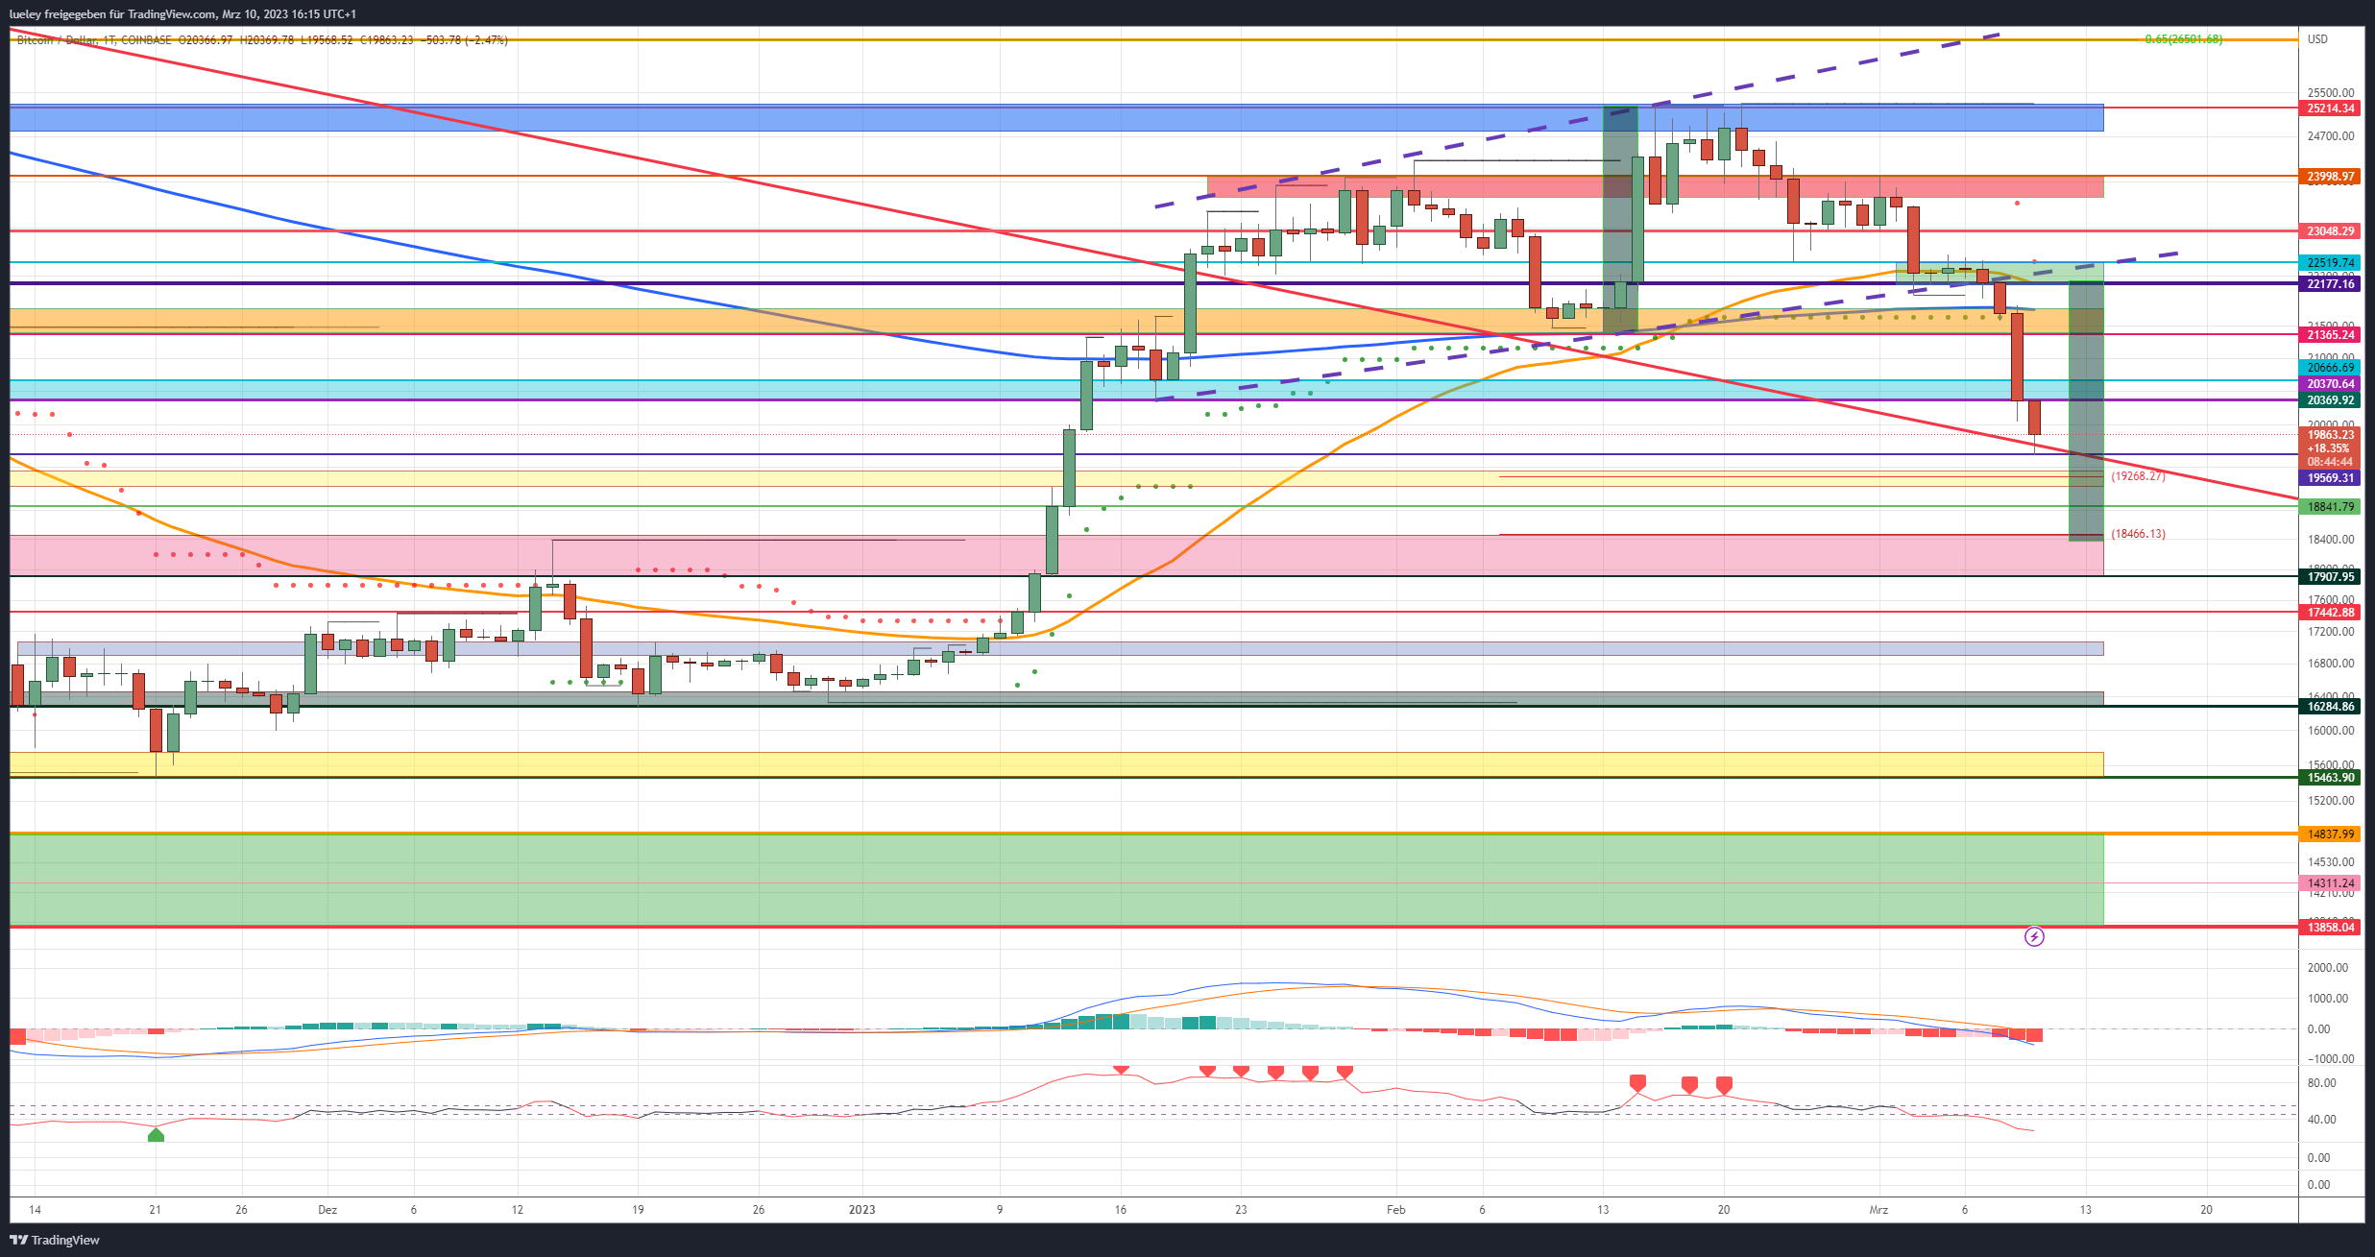Click the -1000.00 MACD scale value

coord(2329,1059)
